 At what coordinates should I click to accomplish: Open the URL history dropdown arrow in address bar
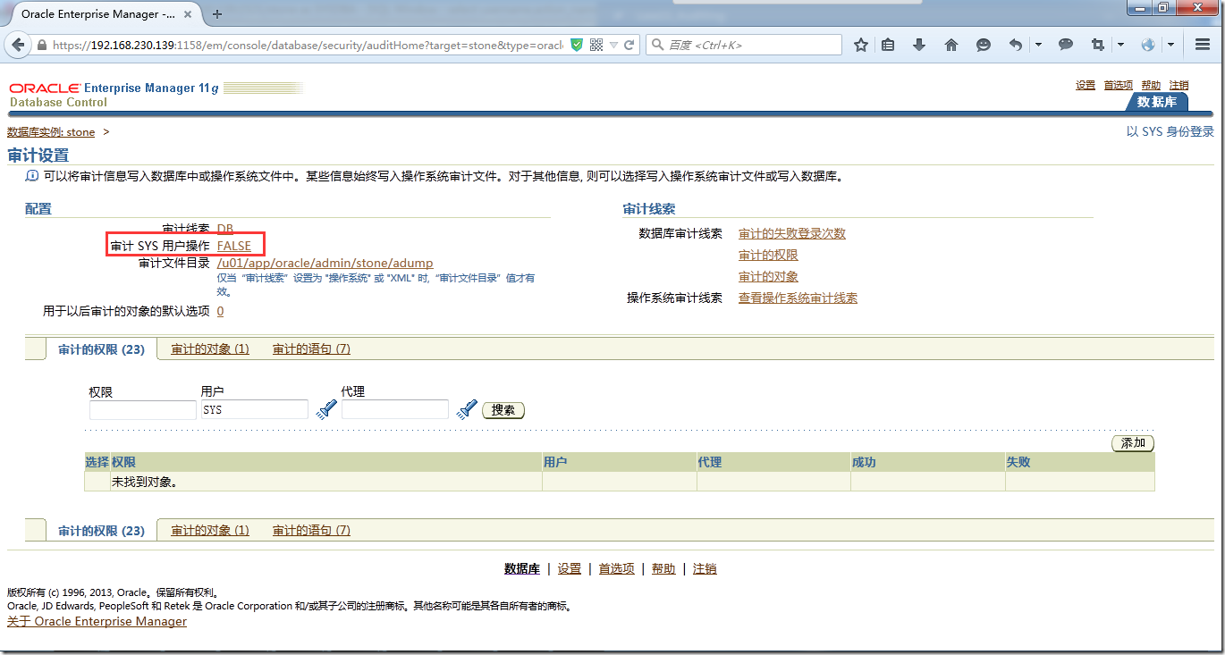click(x=612, y=45)
